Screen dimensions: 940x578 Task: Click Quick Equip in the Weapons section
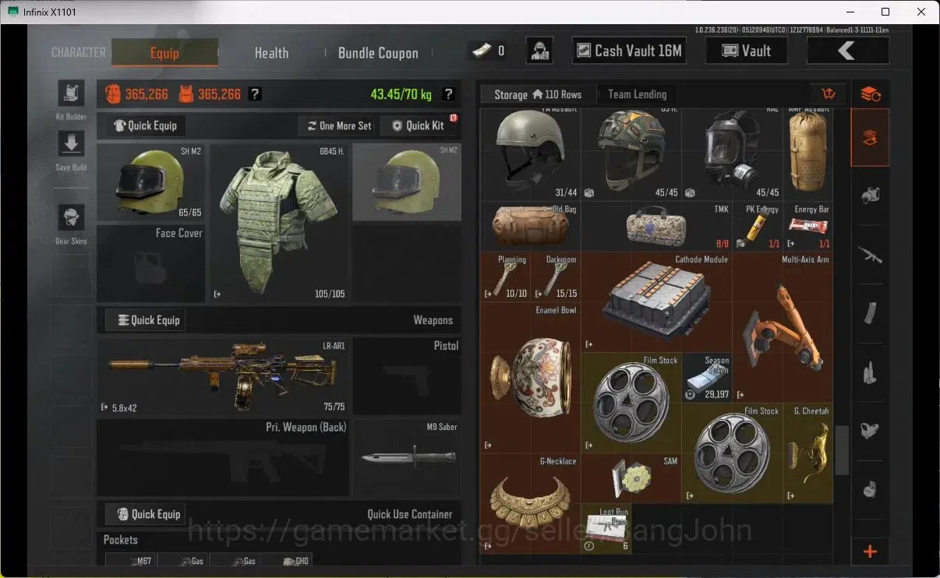pyautogui.click(x=146, y=320)
